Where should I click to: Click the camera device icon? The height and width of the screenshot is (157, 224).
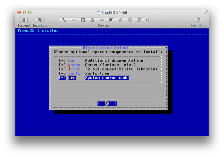coord(111,20)
